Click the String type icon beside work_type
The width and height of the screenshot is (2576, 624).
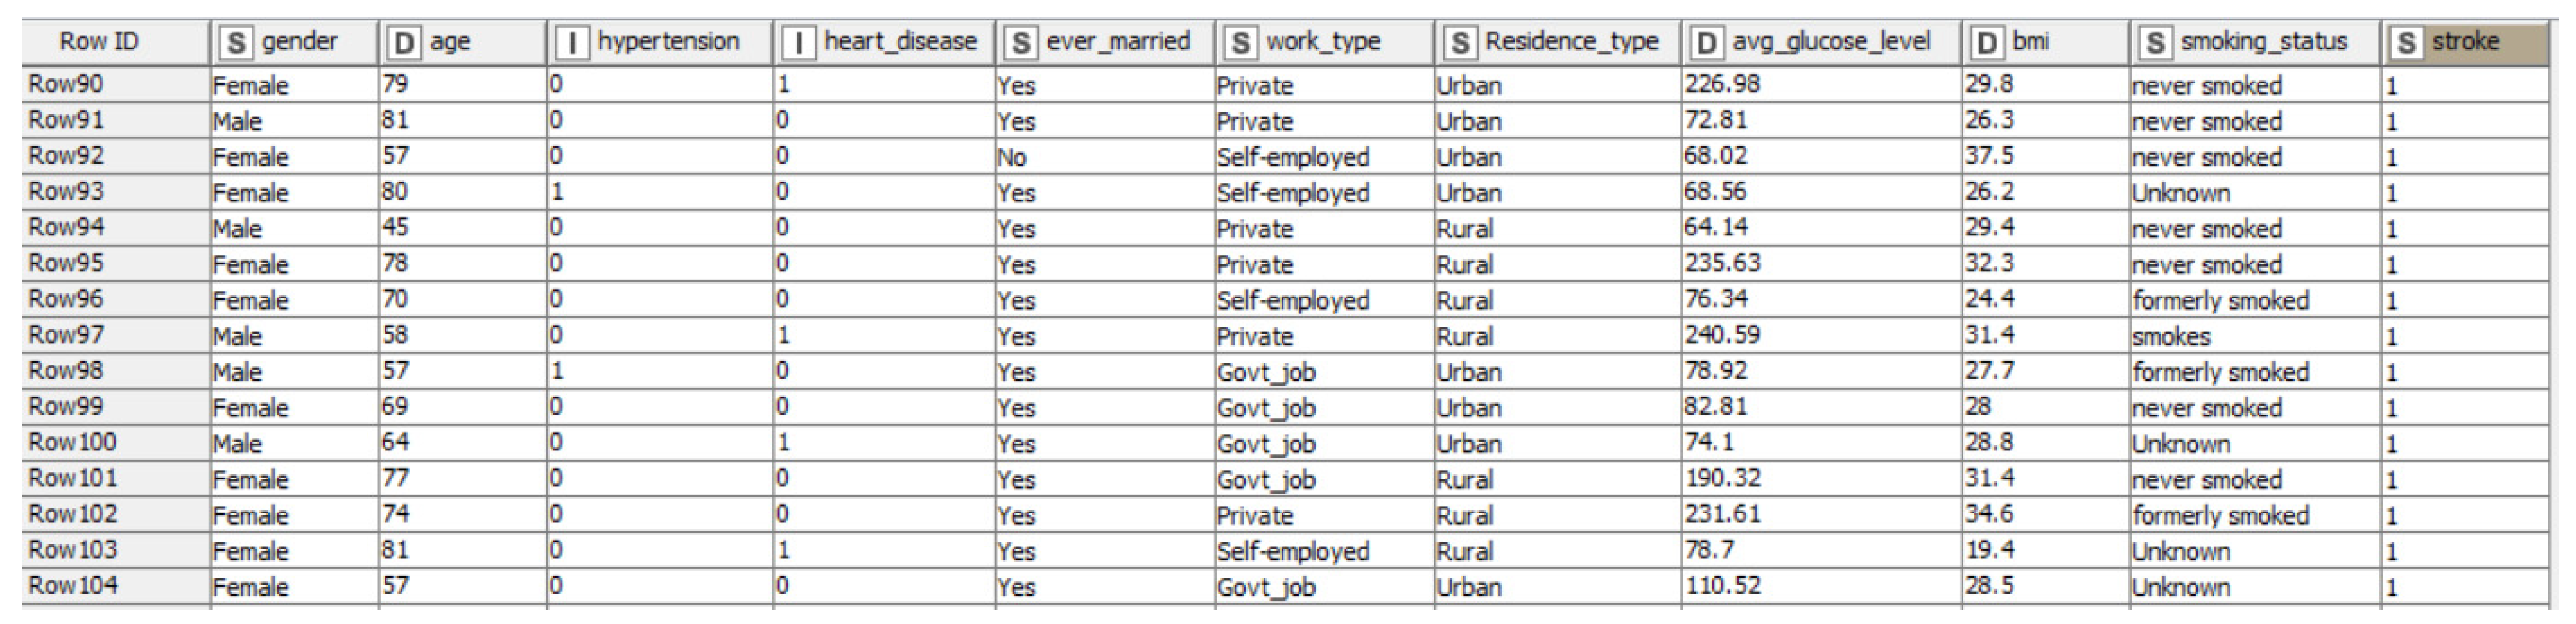1240,43
